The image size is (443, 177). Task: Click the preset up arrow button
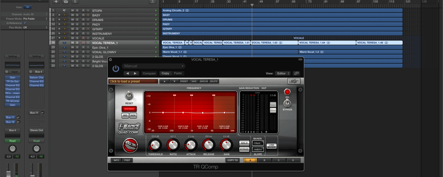pos(164,81)
